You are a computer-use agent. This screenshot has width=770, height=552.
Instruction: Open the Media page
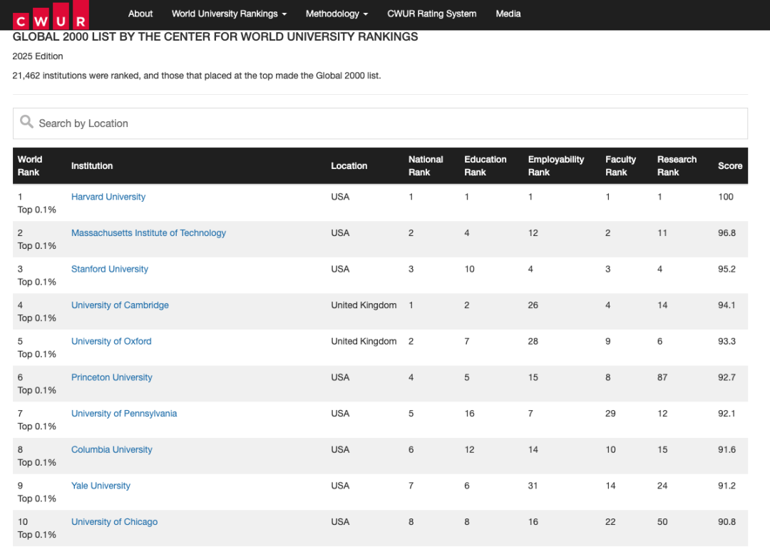[x=508, y=14]
